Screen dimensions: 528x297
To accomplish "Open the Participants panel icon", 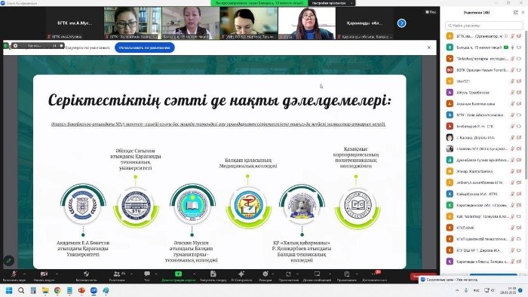I will point(117,274).
